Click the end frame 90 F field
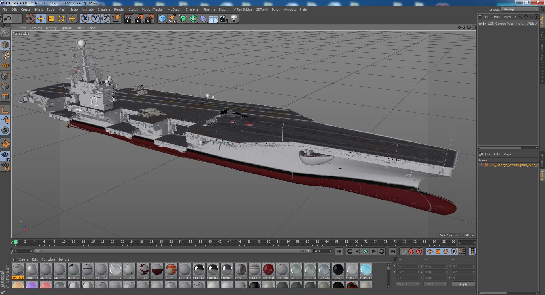The height and width of the screenshot is (295, 545). click(323, 251)
